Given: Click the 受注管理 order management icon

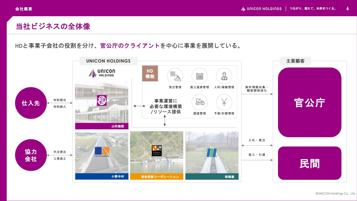Looking at the screenshot, I should (175, 76).
